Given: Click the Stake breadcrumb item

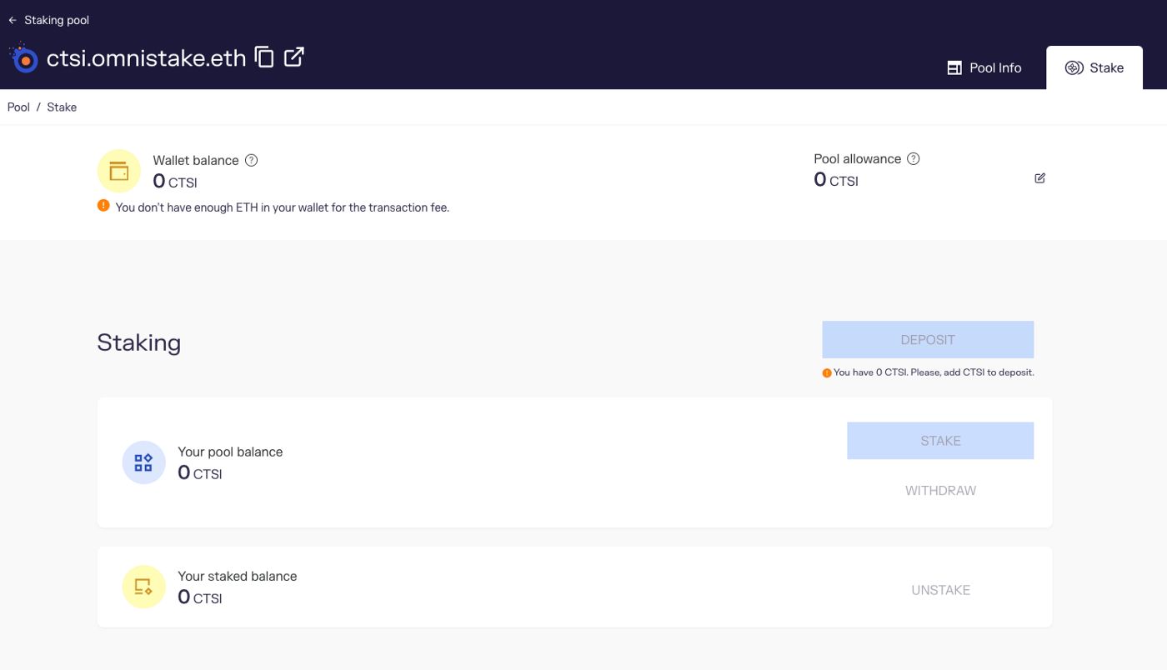Looking at the screenshot, I should 62,107.
